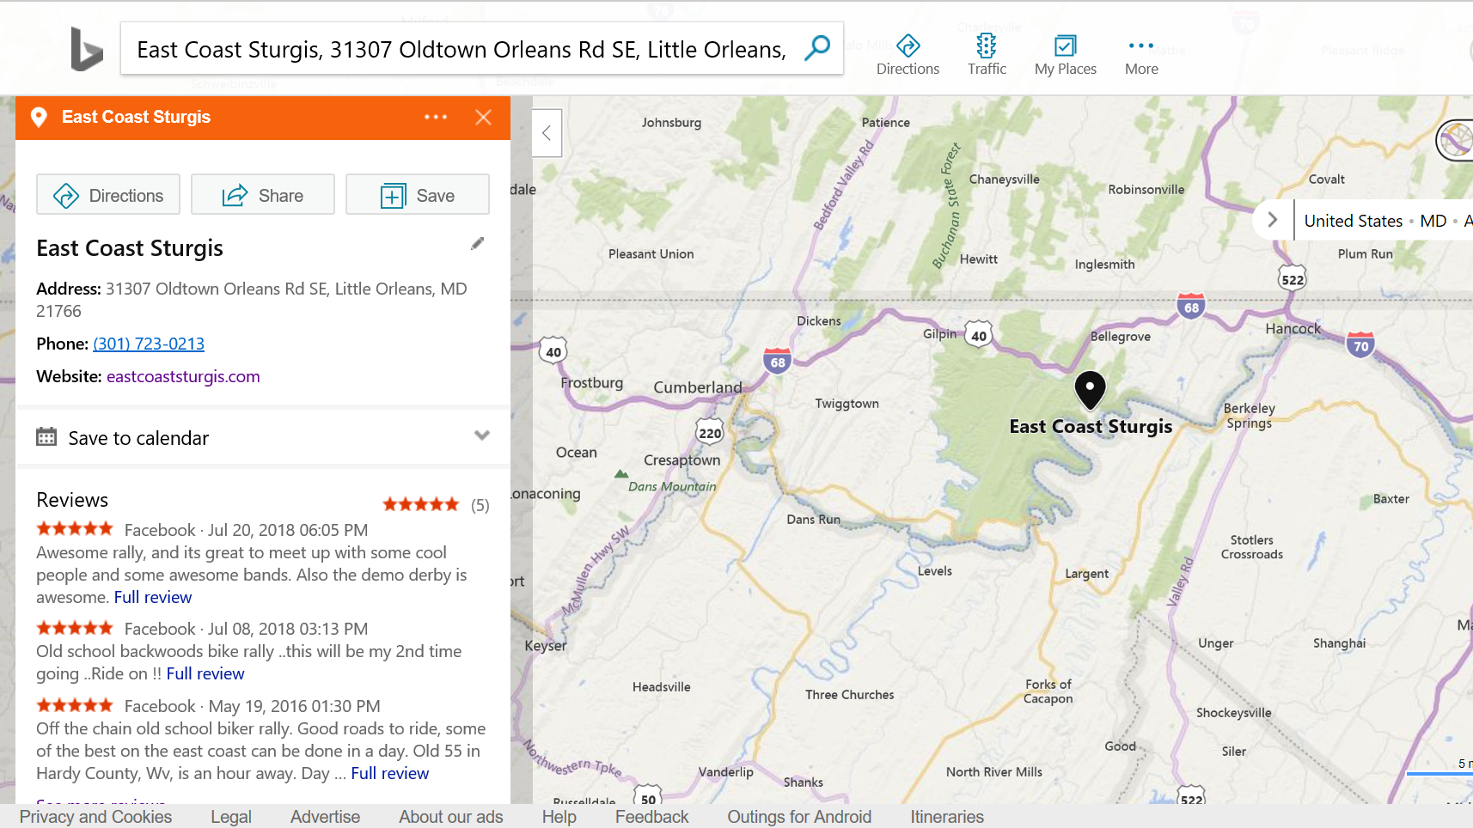
Task: Click the Three Churches map label
Action: pyautogui.click(x=849, y=695)
